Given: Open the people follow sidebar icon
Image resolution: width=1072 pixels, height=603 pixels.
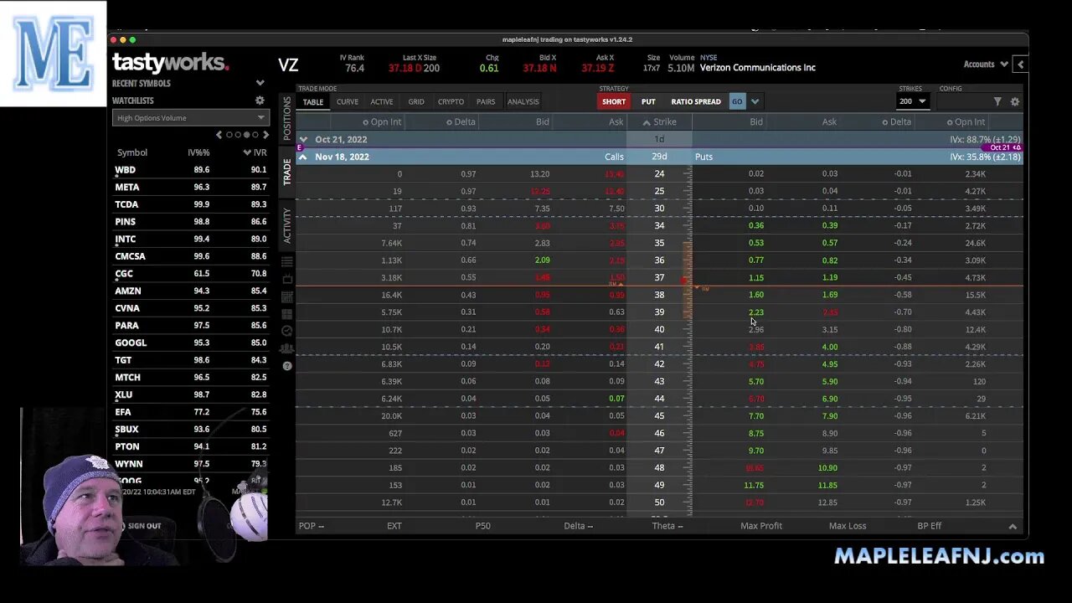Looking at the screenshot, I should click(x=287, y=348).
